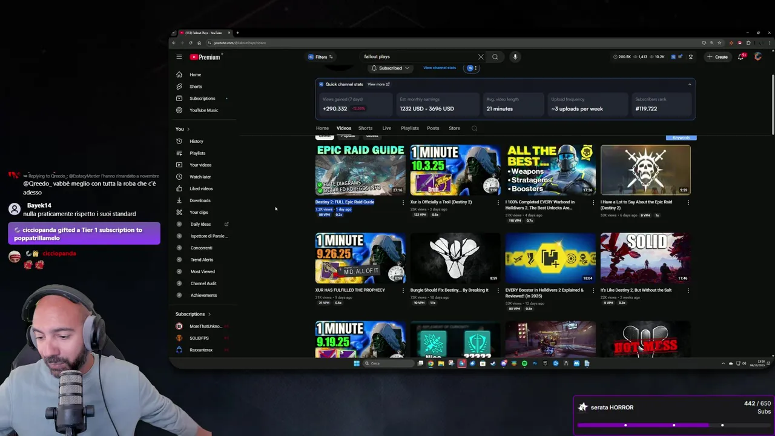Open the notifications bell
Viewport: 775px width, 436px height.
point(740,57)
